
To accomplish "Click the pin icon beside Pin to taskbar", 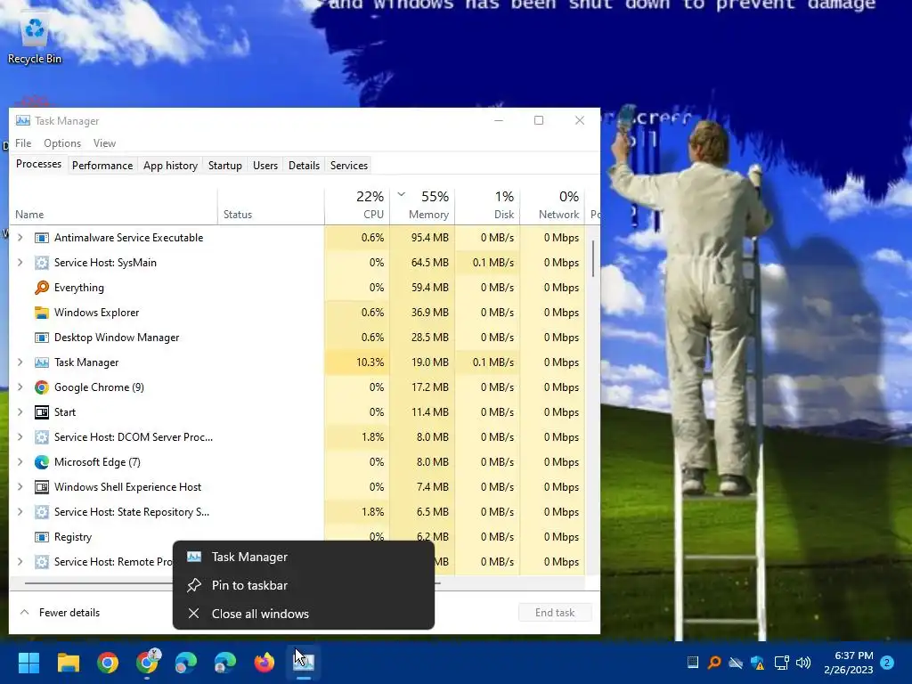I will [x=193, y=585].
